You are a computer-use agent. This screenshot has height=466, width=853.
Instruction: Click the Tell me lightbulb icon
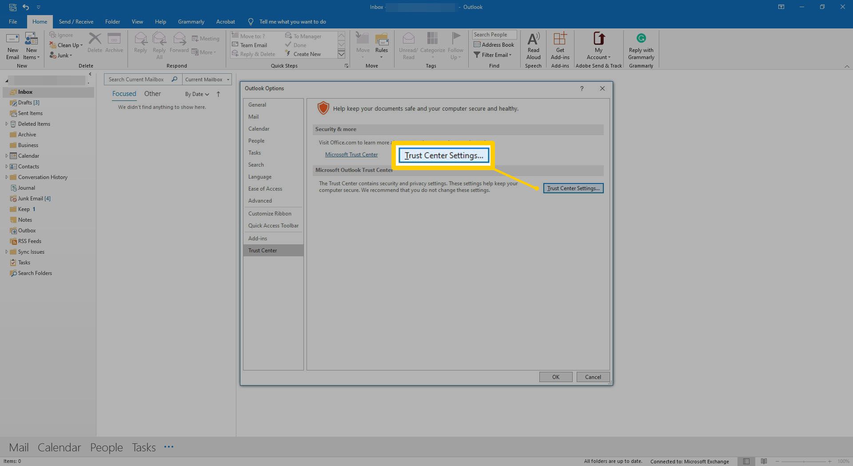pyautogui.click(x=251, y=22)
